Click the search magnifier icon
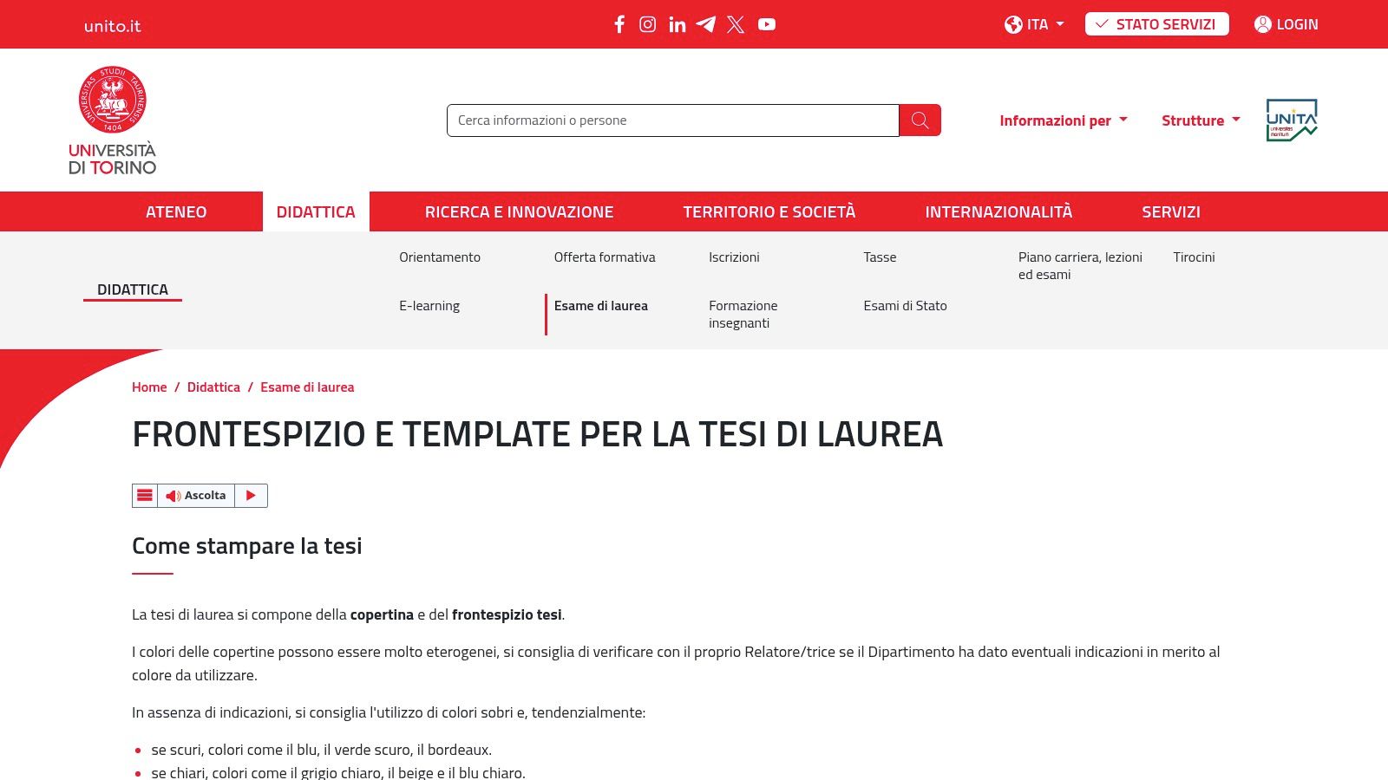Viewport: 1388px width, 780px height. point(920,120)
